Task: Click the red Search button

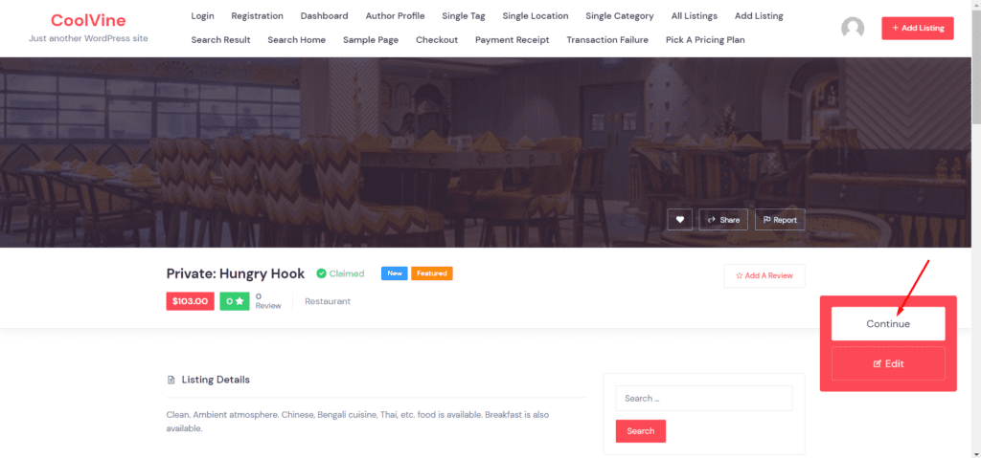Action: (x=641, y=431)
